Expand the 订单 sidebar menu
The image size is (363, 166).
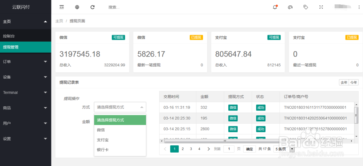point(25,62)
